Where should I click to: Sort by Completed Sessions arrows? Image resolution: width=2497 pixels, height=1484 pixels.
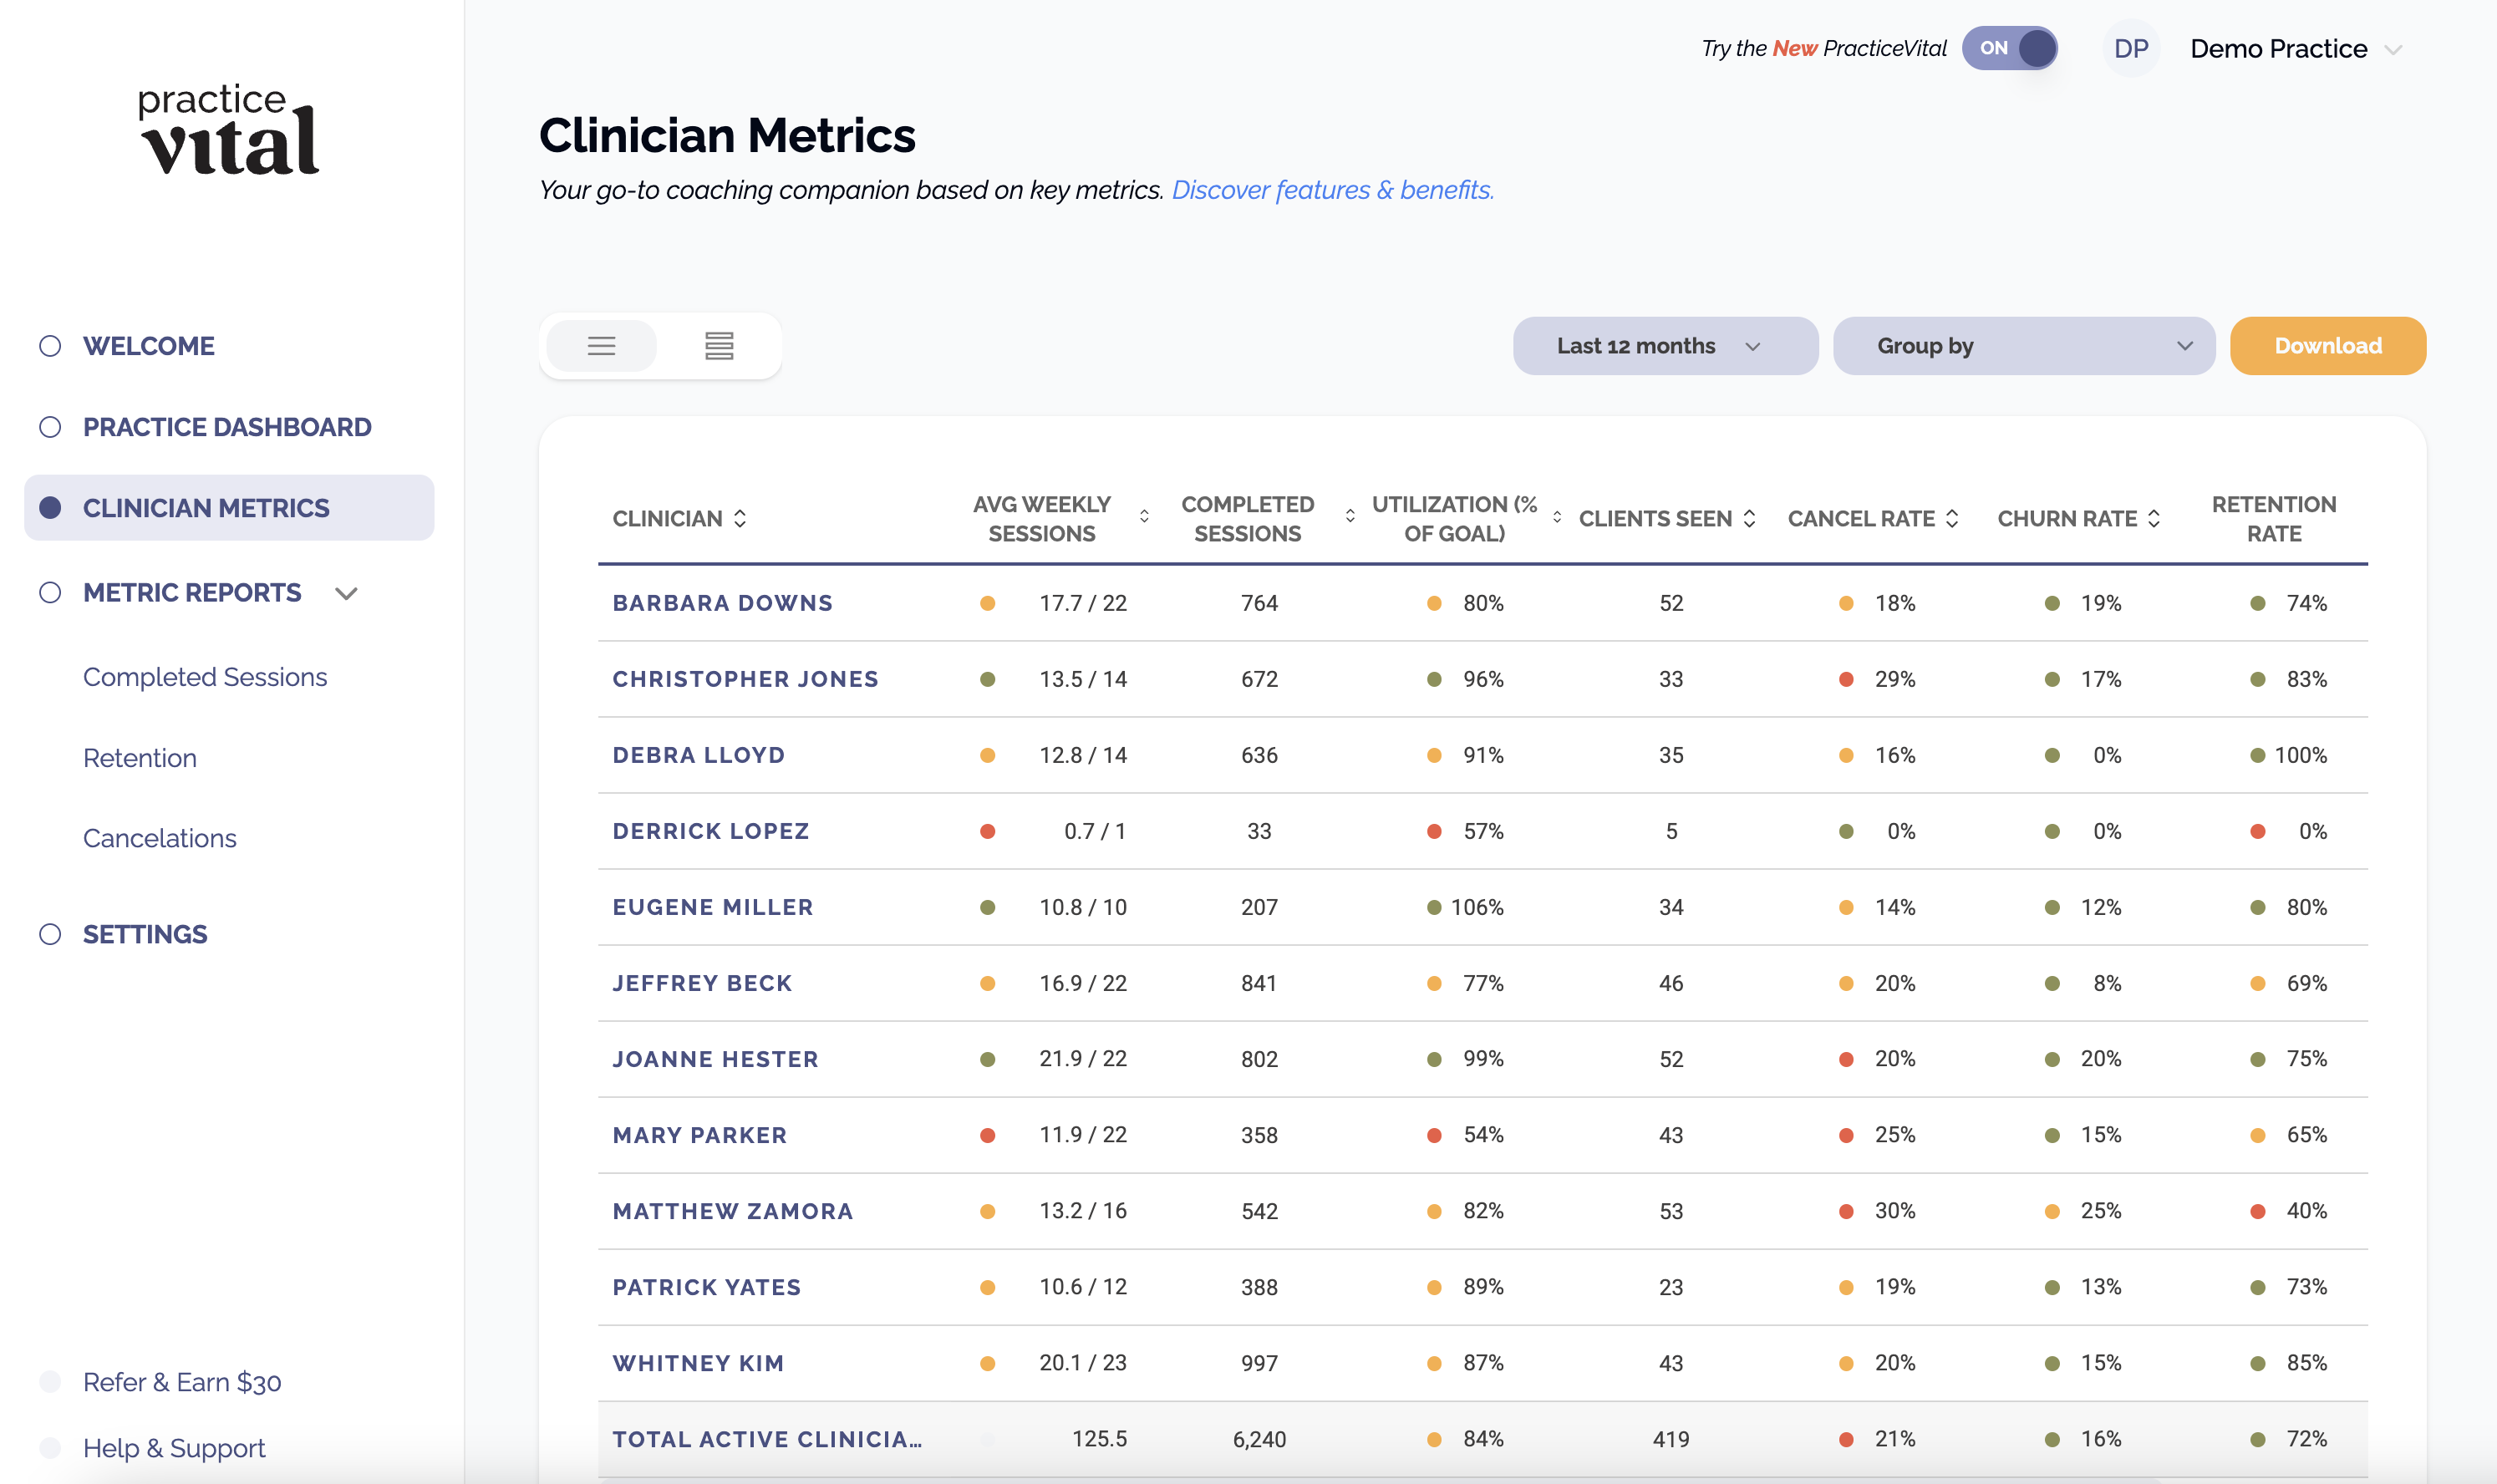[1350, 517]
